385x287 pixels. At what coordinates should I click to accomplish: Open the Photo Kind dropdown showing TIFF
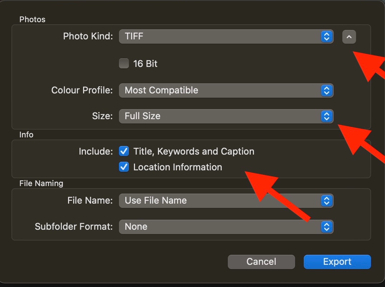[x=218, y=36]
